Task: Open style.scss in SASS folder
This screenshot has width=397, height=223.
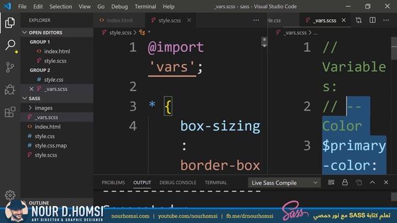Action: (x=57, y=155)
